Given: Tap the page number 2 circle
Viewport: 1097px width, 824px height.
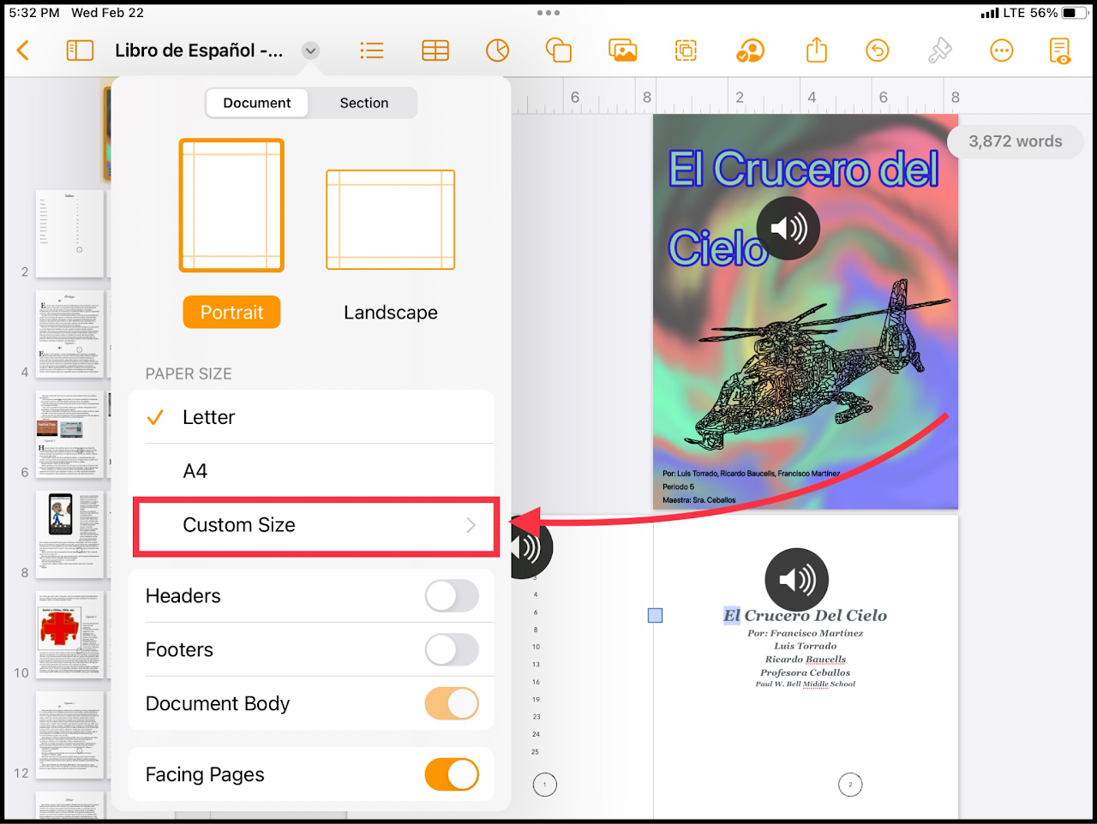Looking at the screenshot, I should [x=850, y=785].
